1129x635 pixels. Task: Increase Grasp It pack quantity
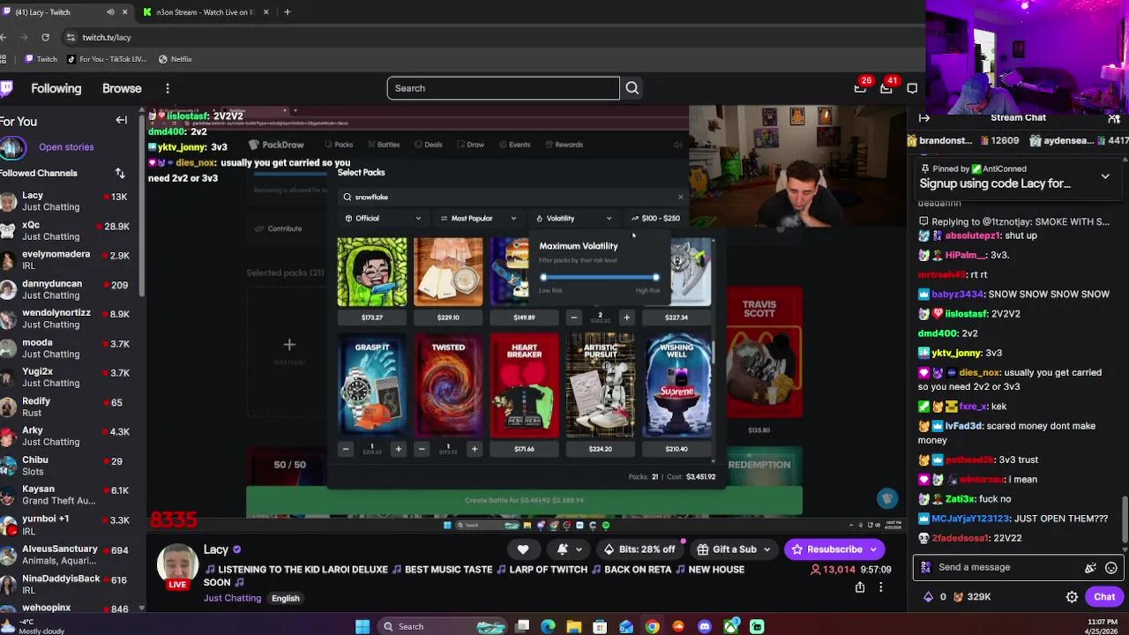(x=398, y=449)
